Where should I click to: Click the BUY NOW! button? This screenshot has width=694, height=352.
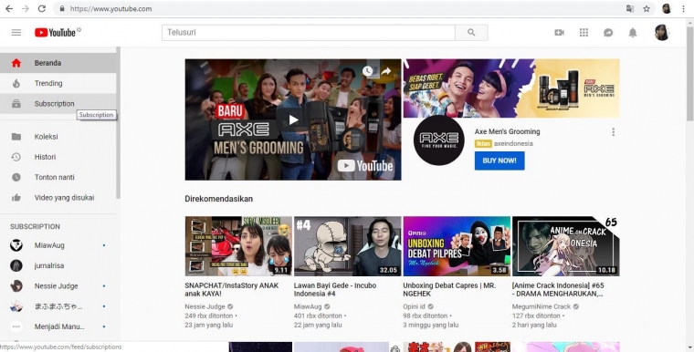[x=499, y=160]
